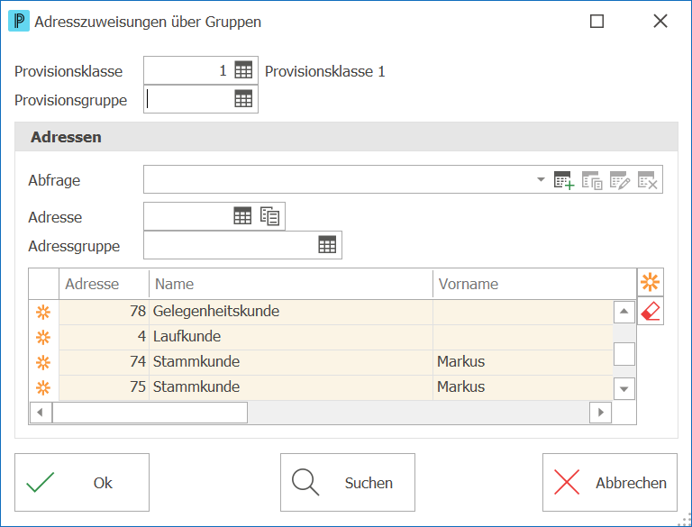Click the multi-select copy icon beside the Adresse field
Viewport: 692px width, 527px height.
point(269,216)
